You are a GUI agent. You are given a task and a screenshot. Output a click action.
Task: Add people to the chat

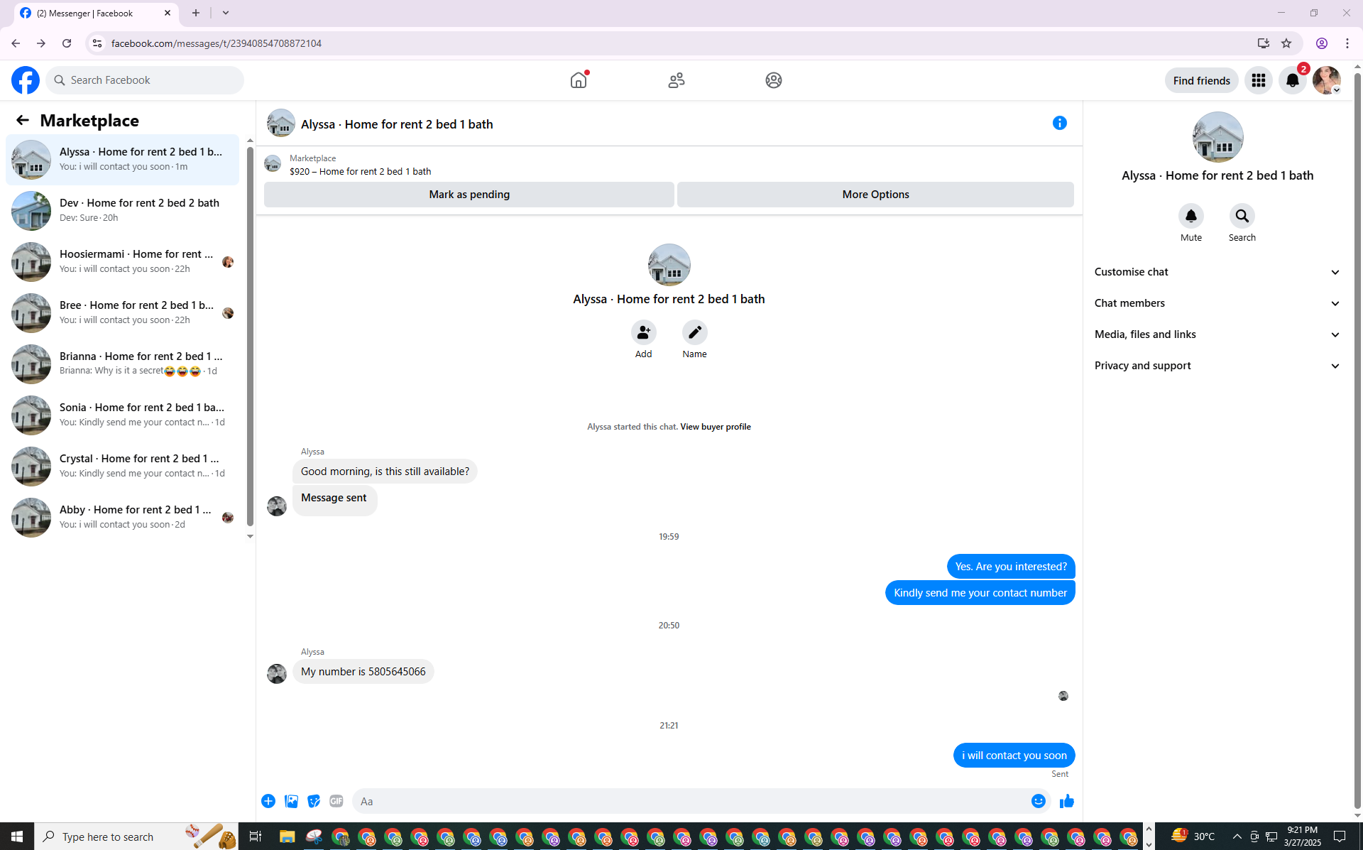[644, 332]
